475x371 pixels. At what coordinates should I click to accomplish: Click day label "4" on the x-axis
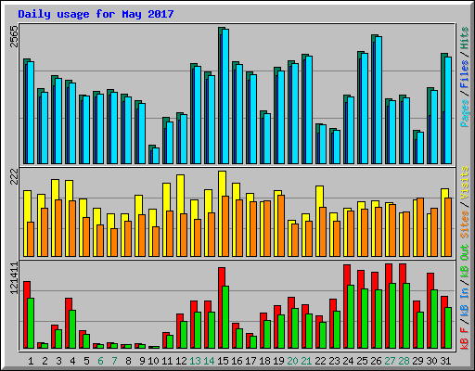tap(72, 361)
